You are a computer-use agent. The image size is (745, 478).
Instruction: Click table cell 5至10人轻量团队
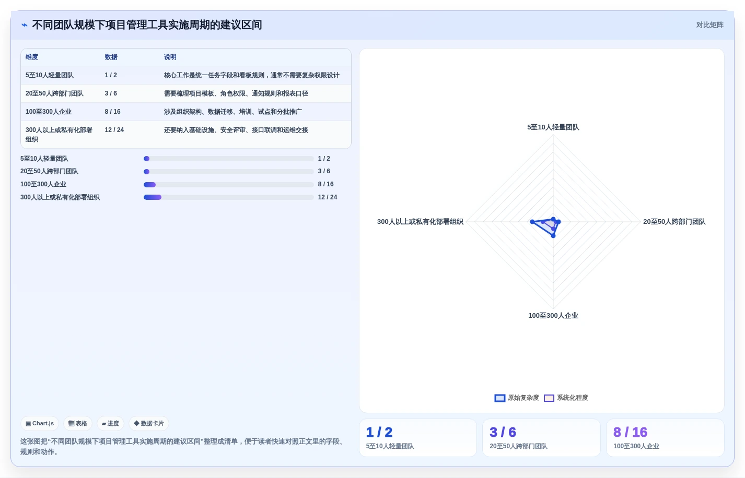tap(50, 76)
